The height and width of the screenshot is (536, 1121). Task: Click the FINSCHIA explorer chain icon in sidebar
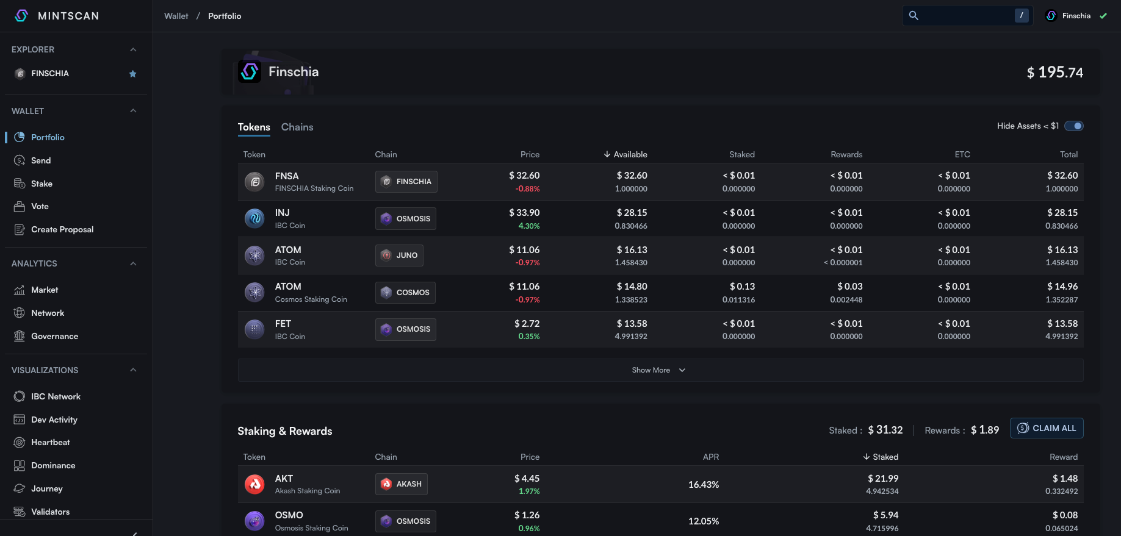20,74
